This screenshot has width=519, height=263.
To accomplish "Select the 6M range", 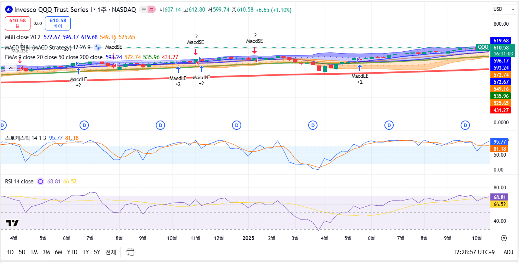I will click(58, 252).
